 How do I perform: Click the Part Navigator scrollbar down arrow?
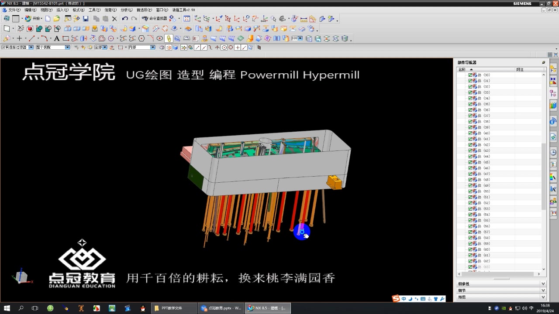coord(545,269)
